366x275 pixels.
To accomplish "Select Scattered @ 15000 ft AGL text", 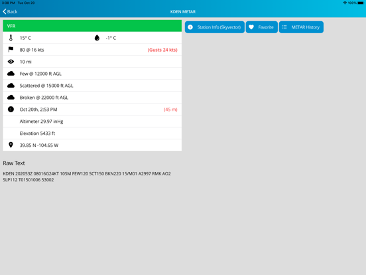I will (x=46, y=86).
